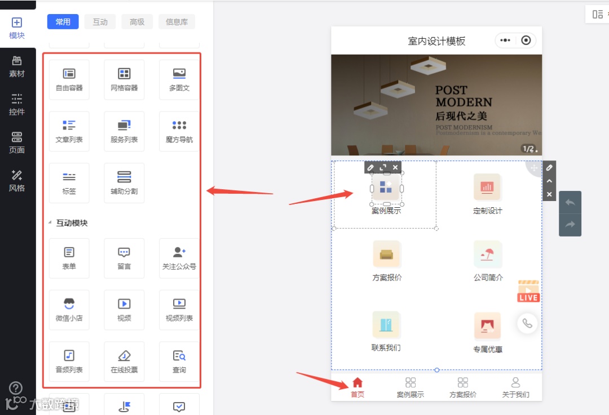Select the 联系我们 navigation icon
609x415 pixels.
(386, 325)
